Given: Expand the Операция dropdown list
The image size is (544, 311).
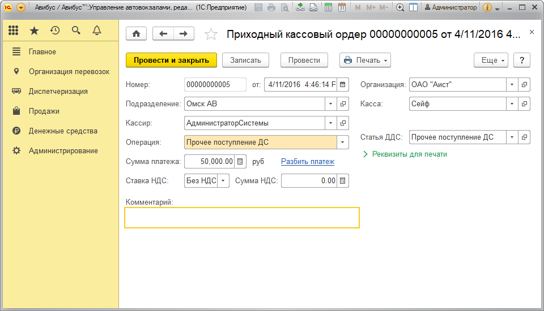Looking at the screenshot, I should pos(343,142).
